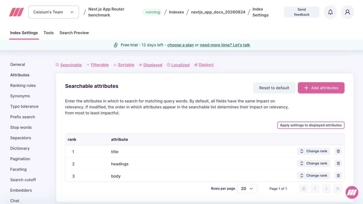Click the Meilisearch logo in the header

(x=16, y=12)
